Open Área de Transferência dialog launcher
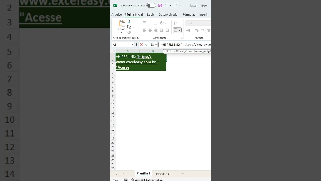 point(138,38)
